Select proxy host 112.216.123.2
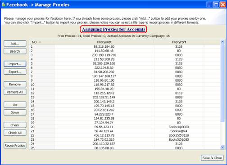 104,93
